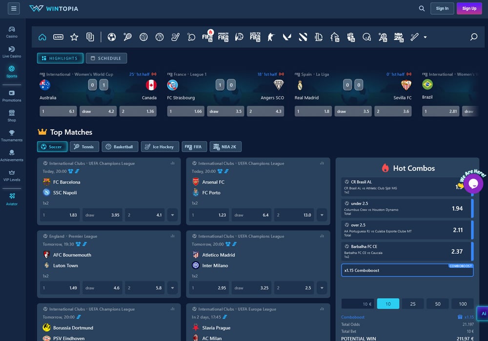Filter top matches by NBA 2K
The image size is (488, 341).
coord(225,147)
